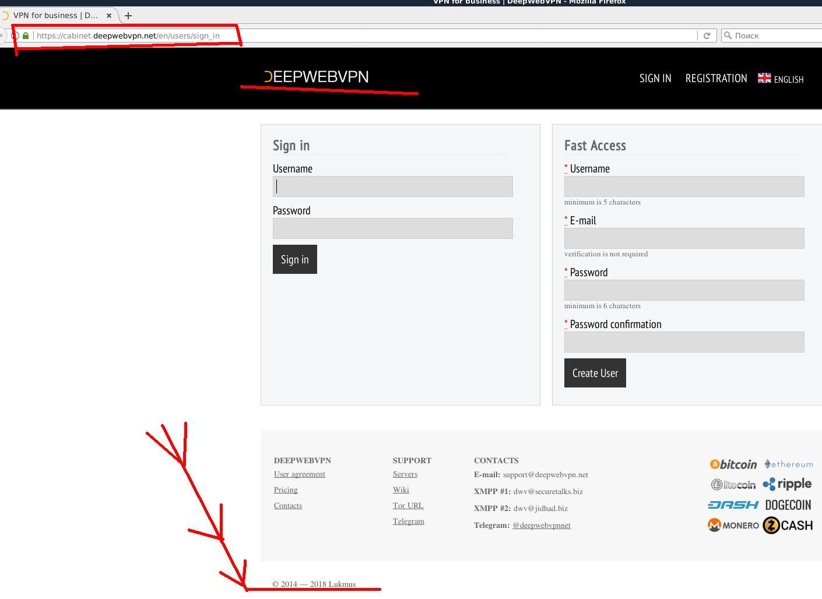Click the ZCASH logo
822x599 pixels.
(x=788, y=526)
